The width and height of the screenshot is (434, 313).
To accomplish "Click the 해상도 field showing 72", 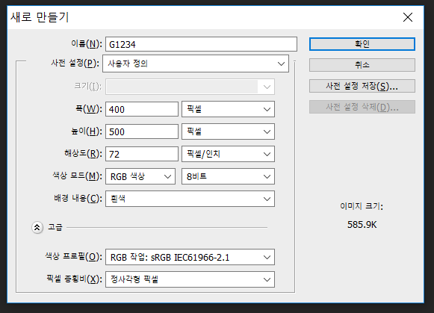I will 142,154.
